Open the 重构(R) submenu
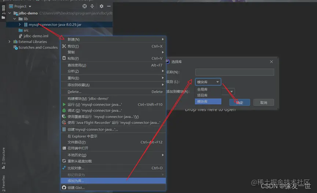The image size is (317, 193). [113, 78]
